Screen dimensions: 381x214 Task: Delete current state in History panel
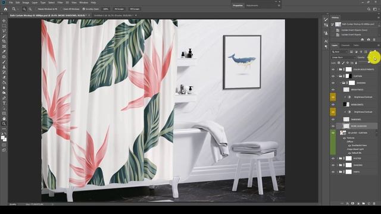[374, 40]
